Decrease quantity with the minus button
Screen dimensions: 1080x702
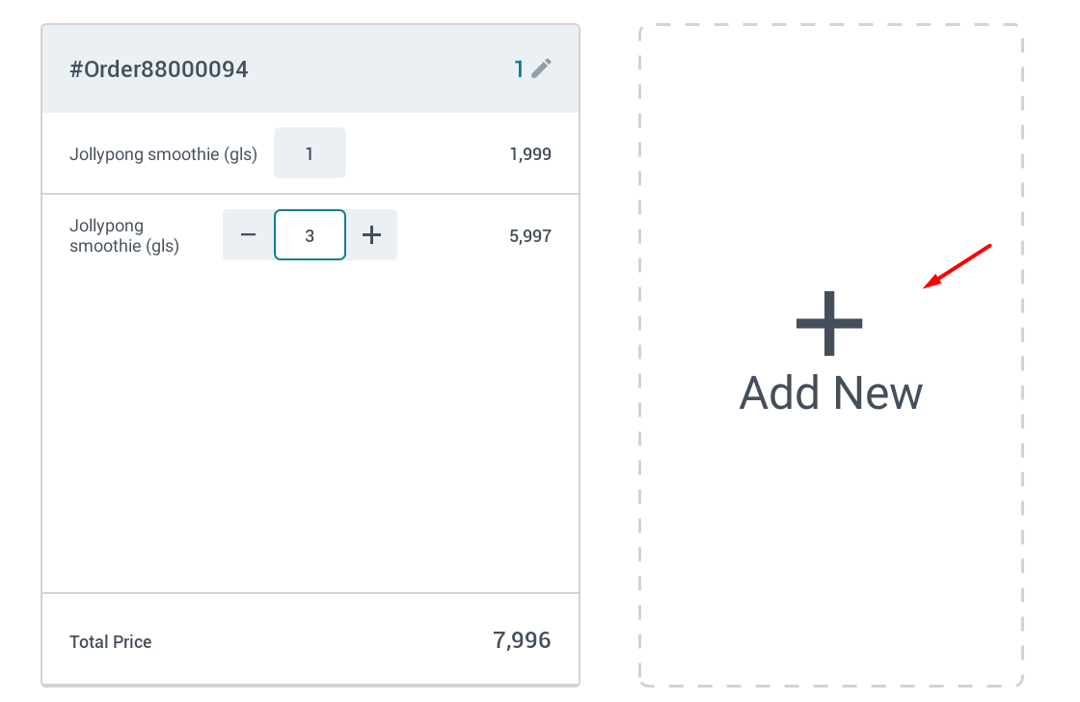click(248, 235)
